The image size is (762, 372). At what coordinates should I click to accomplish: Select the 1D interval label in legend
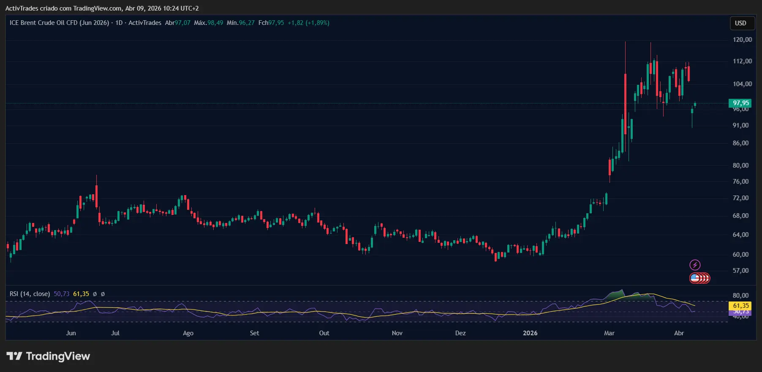[x=119, y=23]
